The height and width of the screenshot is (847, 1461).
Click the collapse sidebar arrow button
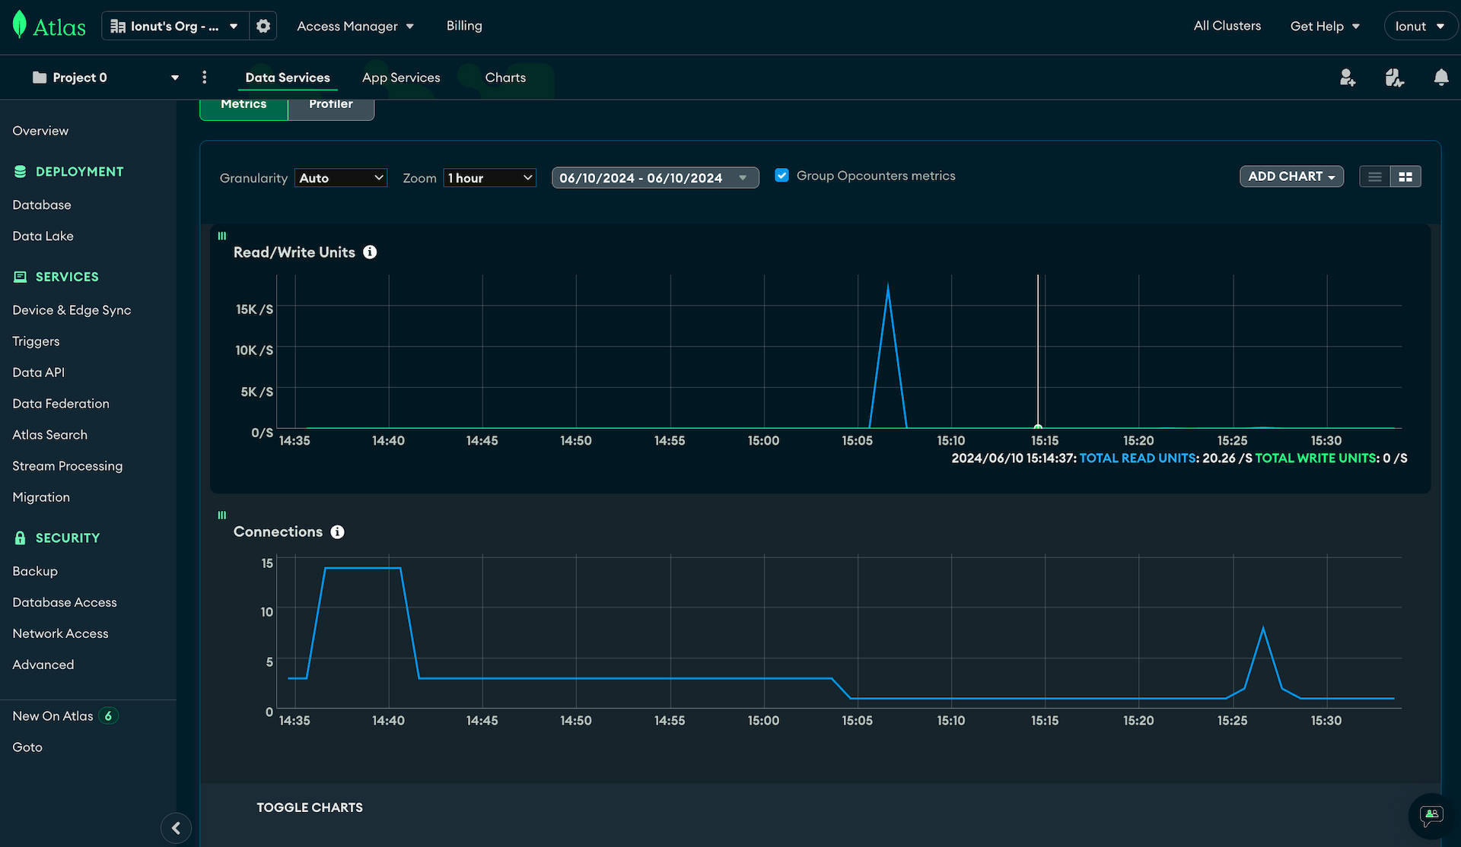coord(176,828)
